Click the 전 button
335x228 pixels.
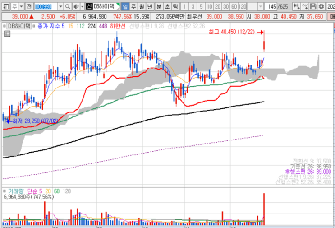click(29, 7)
